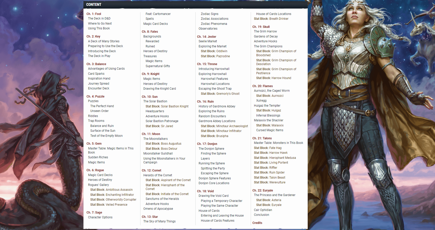Image resolution: width=435 pixels, height=230 pixels.
Task: Open Drawing the Knight Card
Action: (159, 89)
